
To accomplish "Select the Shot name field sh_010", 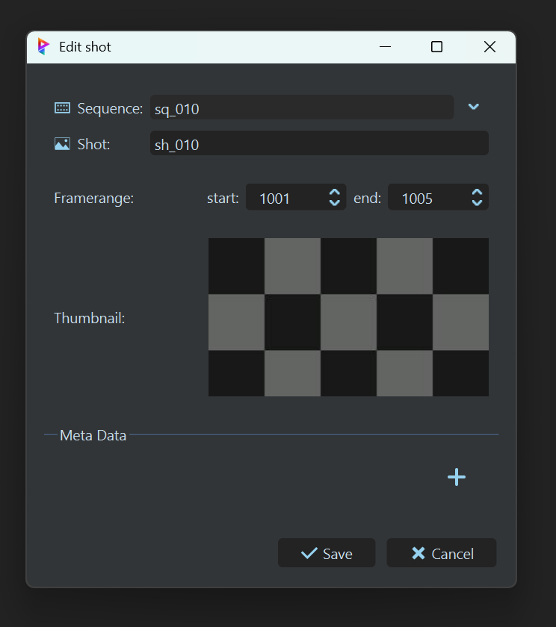I will [x=319, y=144].
